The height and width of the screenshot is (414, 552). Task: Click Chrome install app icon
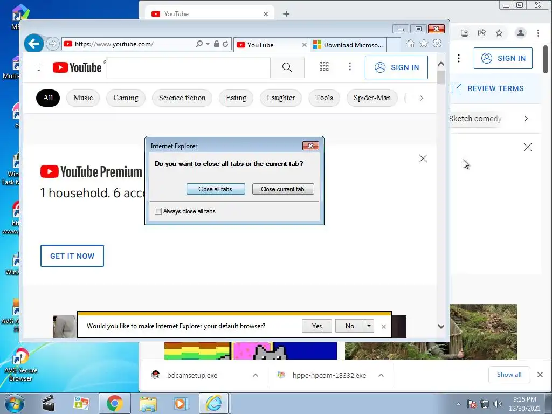(465, 33)
